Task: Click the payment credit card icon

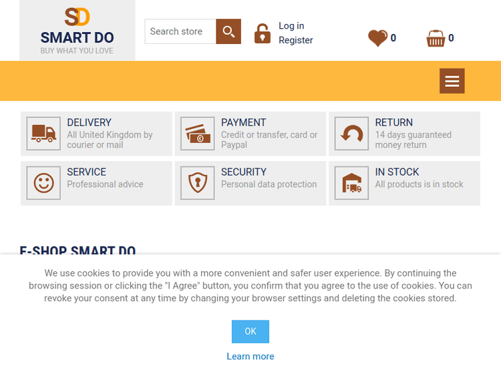Action: pyautogui.click(x=198, y=134)
